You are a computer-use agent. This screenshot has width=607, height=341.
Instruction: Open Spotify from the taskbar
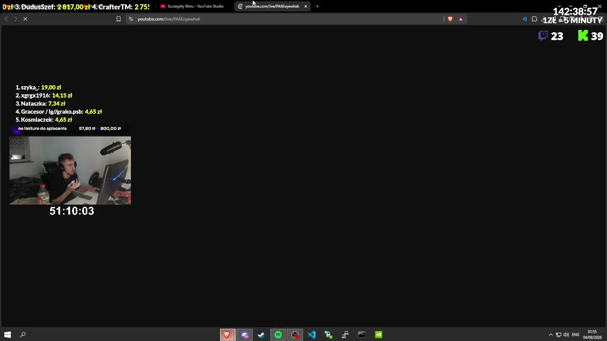[278, 335]
